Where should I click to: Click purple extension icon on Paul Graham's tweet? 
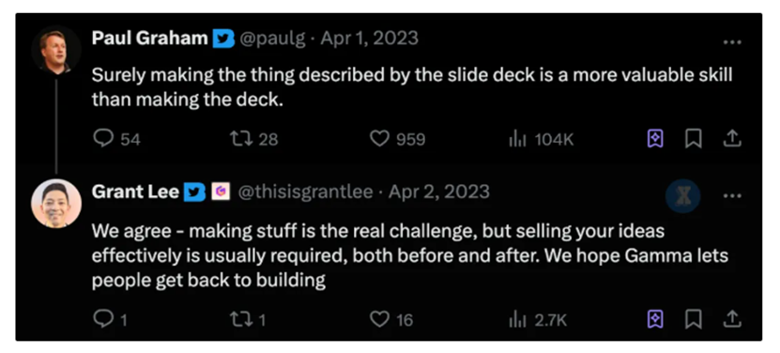[x=655, y=139]
